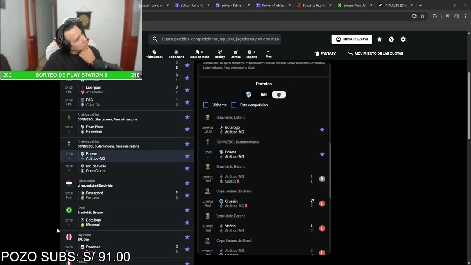Viewport: 471px width, 265px height.
Task: Open the FANTASY link
Action: [325, 54]
